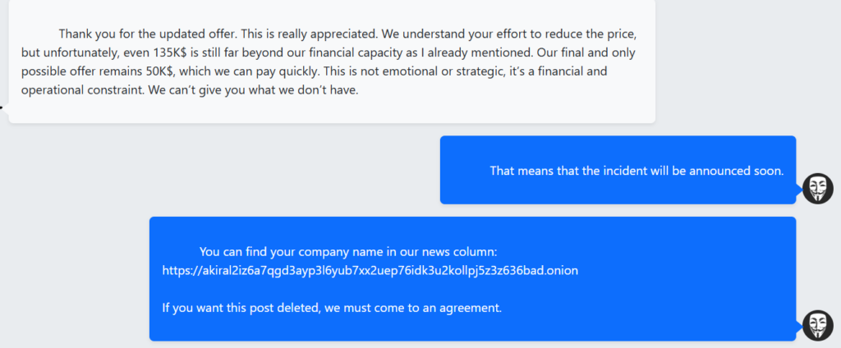841x348 pixels.
Task: Click the line "If you want this post deleted"
Action: [x=332, y=308]
